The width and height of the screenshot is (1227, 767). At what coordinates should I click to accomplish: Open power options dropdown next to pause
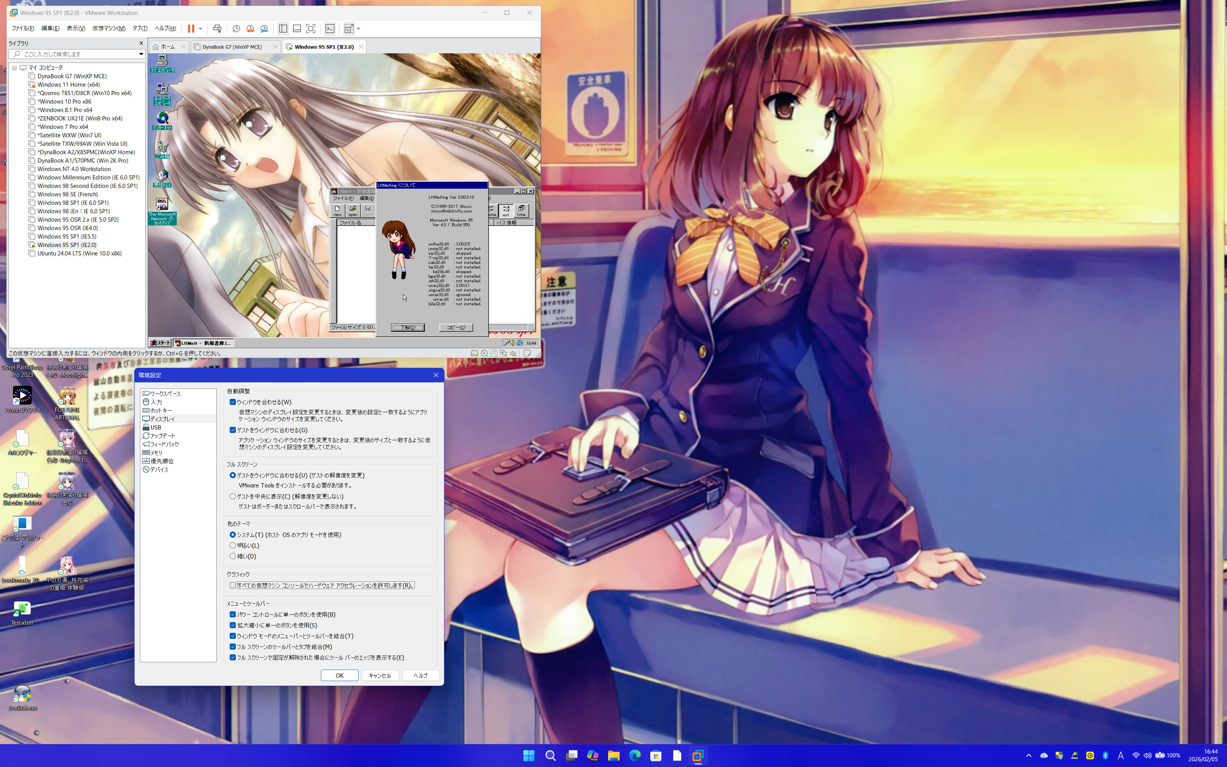[201, 28]
